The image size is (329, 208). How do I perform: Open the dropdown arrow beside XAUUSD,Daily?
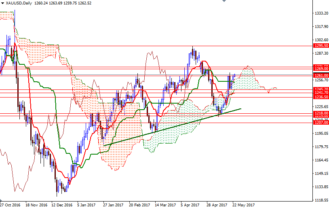pos(3,3)
